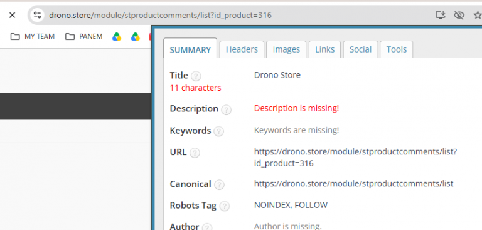Open first Google Ads bookmark icon
Viewport: 482px width, 230px height.
pos(117,37)
